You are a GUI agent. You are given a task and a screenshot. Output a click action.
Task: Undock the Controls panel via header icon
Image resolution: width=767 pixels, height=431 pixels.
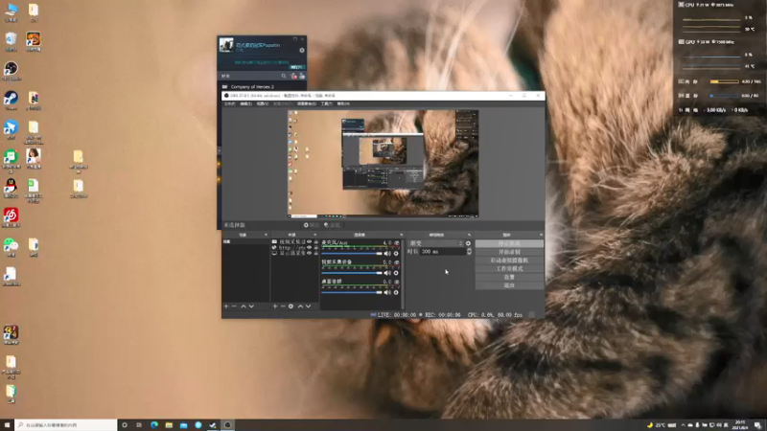point(541,235)
